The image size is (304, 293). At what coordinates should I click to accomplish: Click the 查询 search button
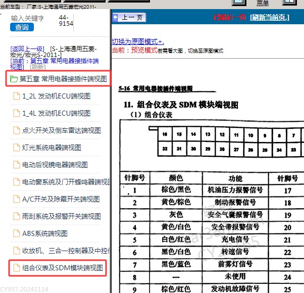tap(22, 27)
